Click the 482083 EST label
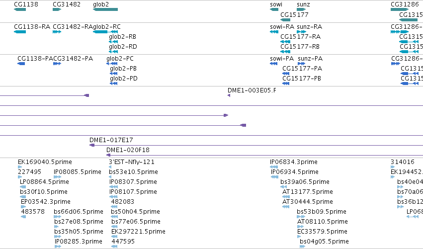This screenshot has width=423, height=249. (x=122, y=202)
